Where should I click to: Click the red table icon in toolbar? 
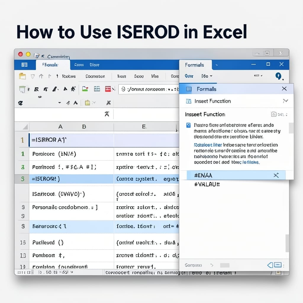click(x=108, y=89)
